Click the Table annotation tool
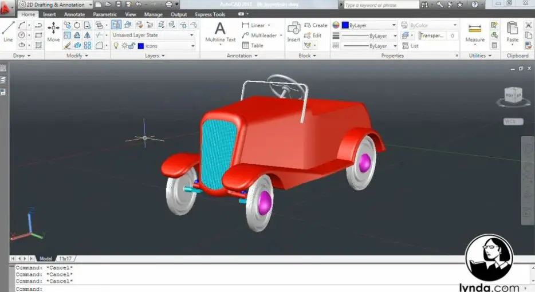 (252, 46)
